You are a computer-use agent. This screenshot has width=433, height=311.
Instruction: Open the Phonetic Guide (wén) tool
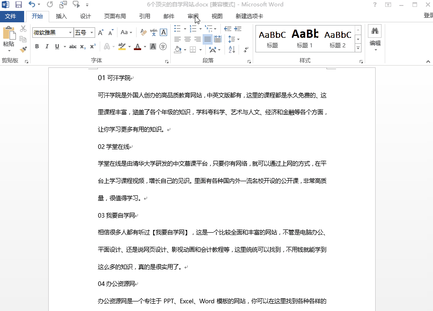pos(153,33)
